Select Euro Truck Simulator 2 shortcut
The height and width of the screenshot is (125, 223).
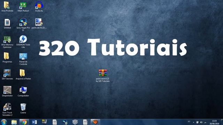coord(7,107)
